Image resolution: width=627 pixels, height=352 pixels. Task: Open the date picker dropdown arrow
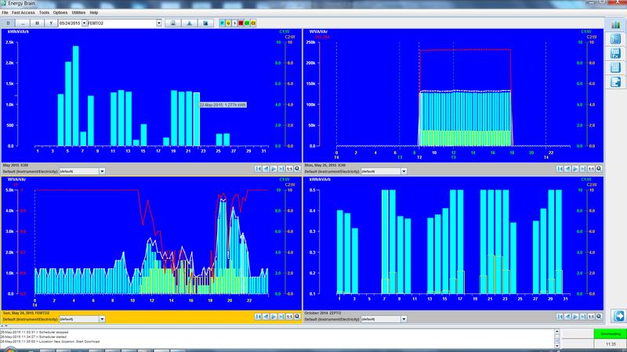tap(84, 23)
